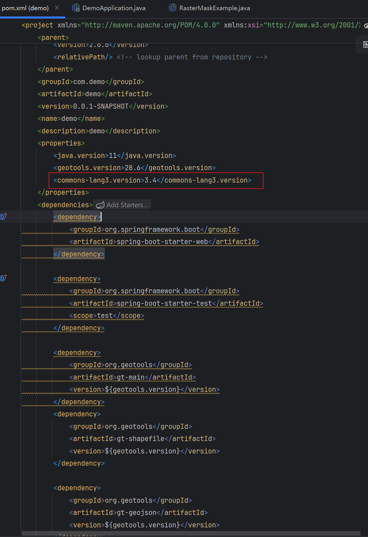This screenshot has width=368, height=537.
Task: Click gutter marker beside spring-boot-starter-web dependency
Action: [x=3, y=217]
